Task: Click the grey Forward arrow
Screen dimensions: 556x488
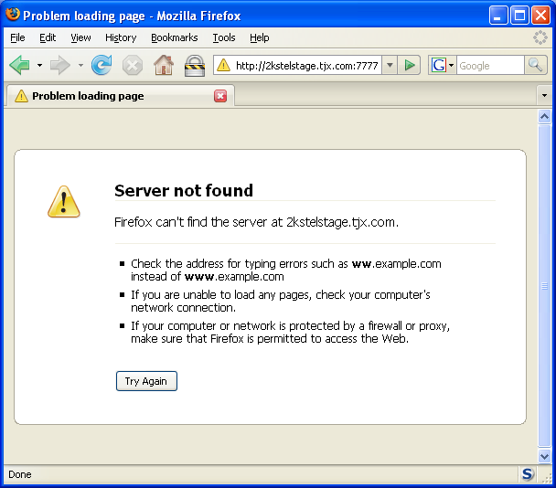Action: pos(60,65)
